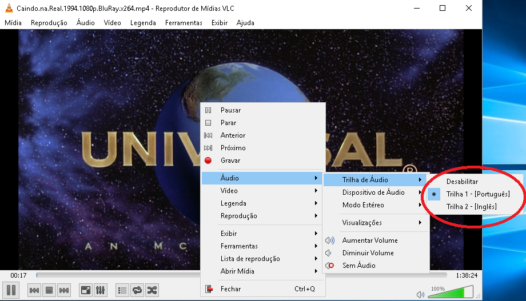
Task: Minimize the VLC window
Action: point(417,8)
